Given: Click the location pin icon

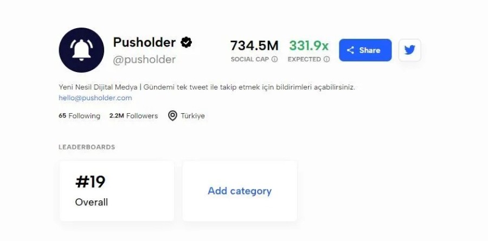Looking at the screenshot, I should (172, 116).
